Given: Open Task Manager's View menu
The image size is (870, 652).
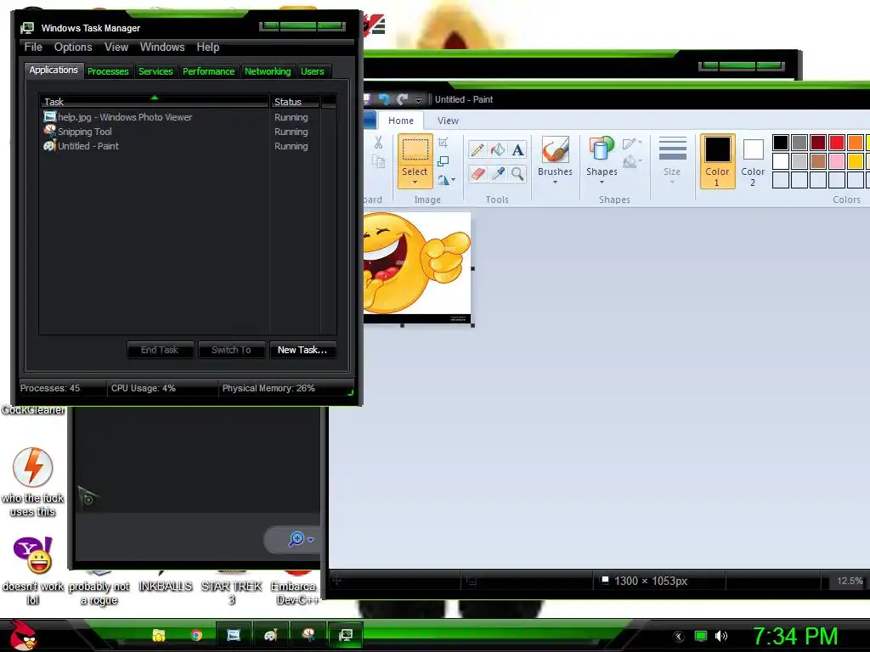Looking at the screenshot, I should point(116,48).
